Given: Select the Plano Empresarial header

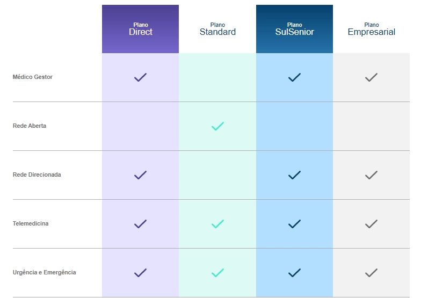Looking at the screenshot, I should click(371, 29).
